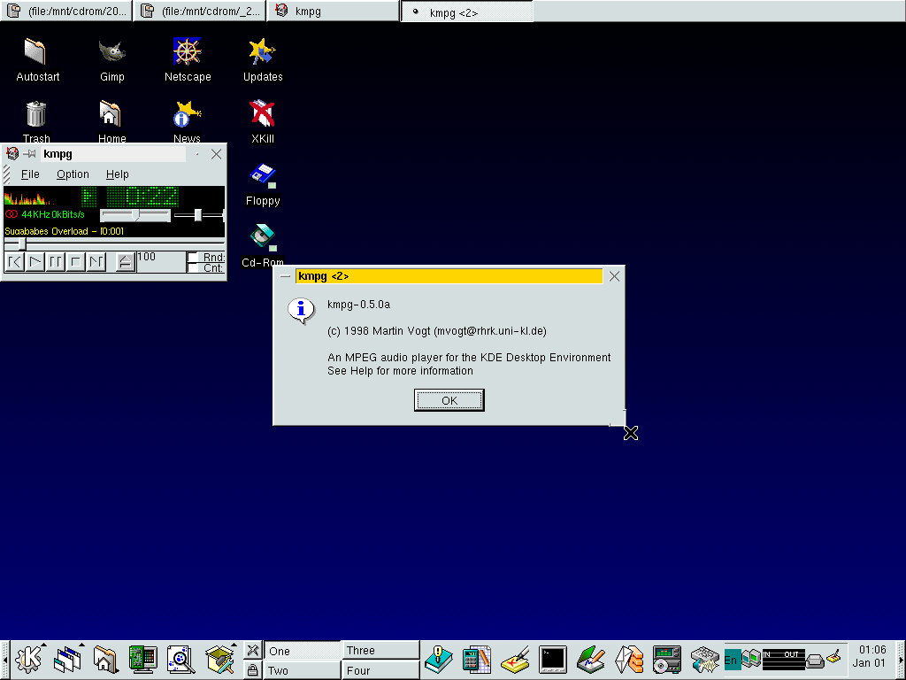Open the eject/playlist button in kmpg
The height and width of the screenshot is (680, 906).
coord(126,261)
